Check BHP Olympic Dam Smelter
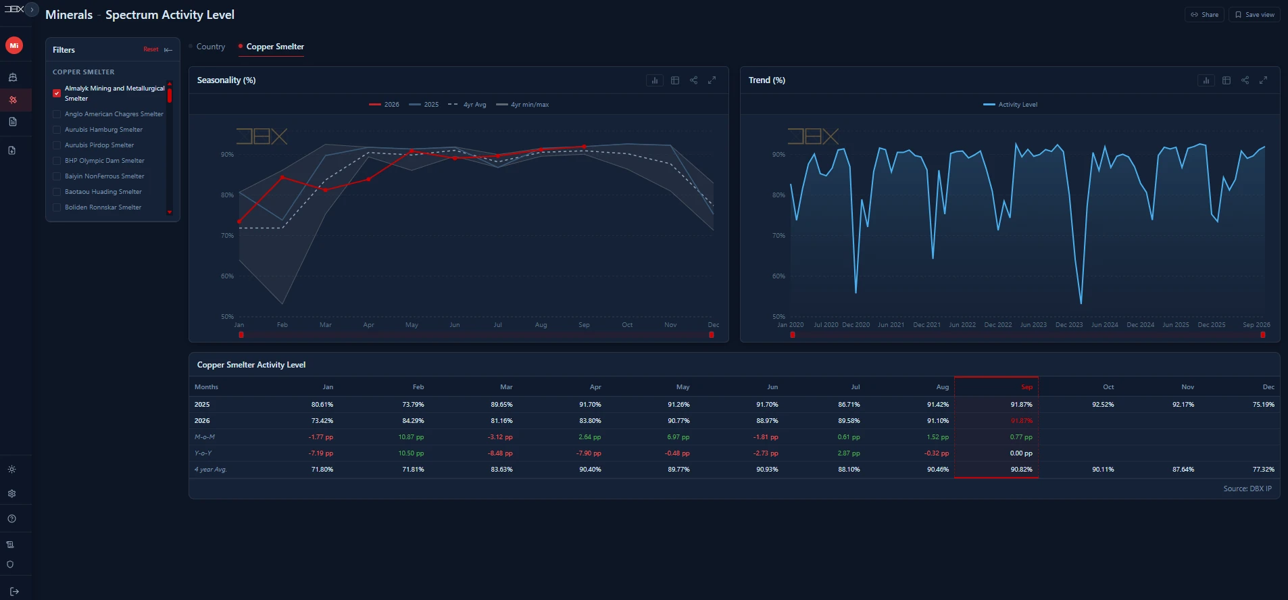This screenshot has height=600, width=1288. pos(57,161)
